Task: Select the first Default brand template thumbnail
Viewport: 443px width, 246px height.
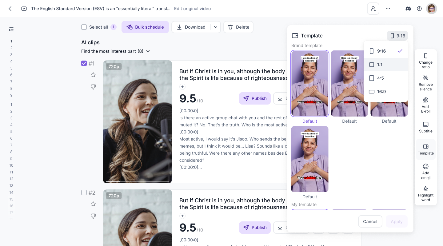Action: pyautogui.click(x=310, y=84)
